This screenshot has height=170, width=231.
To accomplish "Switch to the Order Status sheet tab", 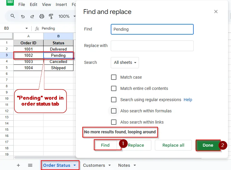I will pyautogui.click(x=57, y=165).
